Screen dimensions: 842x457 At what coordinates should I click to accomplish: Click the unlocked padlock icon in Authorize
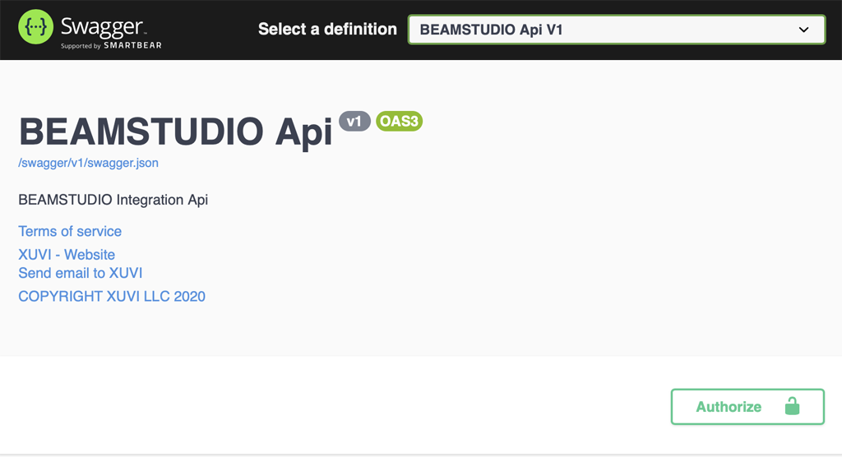coord(792,406)
